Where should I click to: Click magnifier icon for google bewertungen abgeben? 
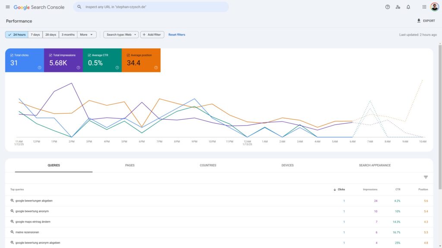(x=12, y=201)
